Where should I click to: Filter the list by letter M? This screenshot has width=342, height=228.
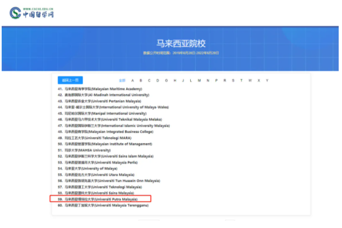[x=200, y=80]
